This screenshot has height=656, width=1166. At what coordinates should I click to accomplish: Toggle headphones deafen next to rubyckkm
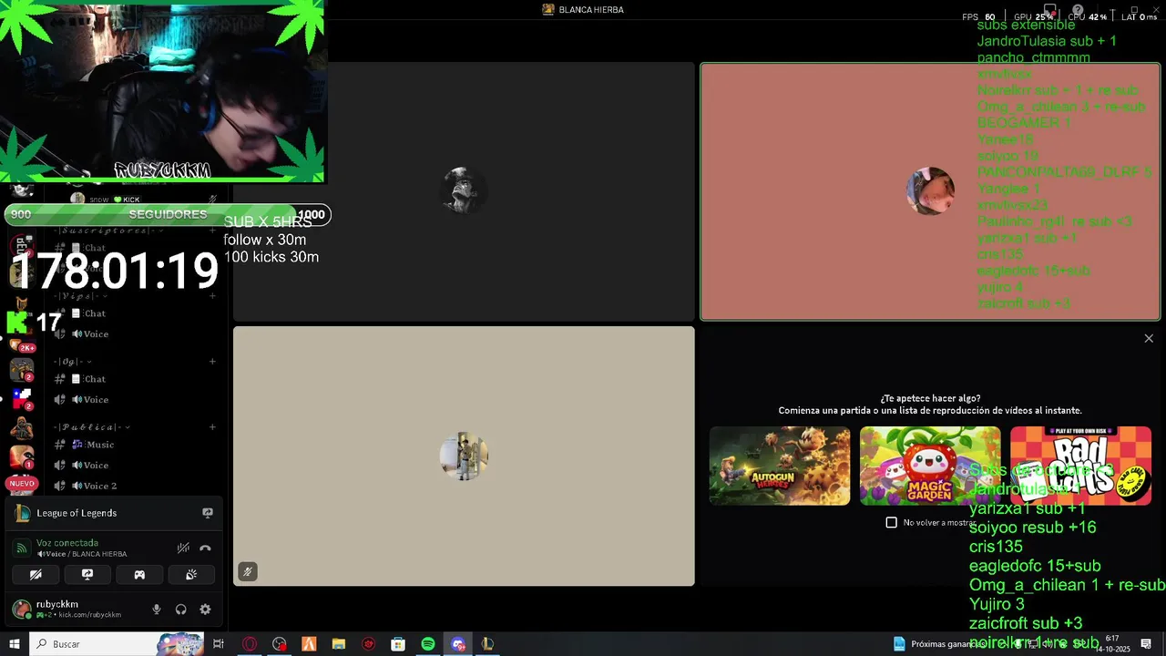tap(180, 610)
